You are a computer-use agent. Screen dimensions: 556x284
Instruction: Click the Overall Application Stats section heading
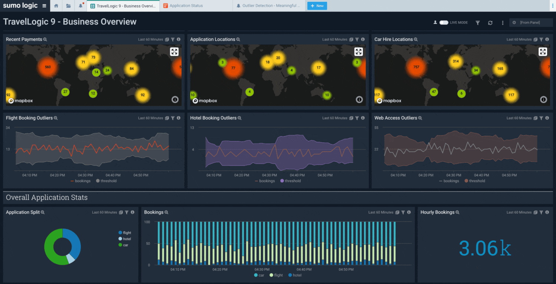click(47, 197)
